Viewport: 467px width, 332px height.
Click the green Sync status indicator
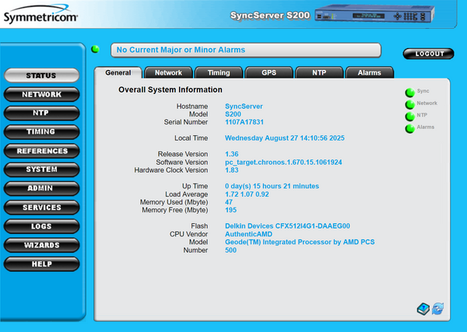(x=410, y=93)
